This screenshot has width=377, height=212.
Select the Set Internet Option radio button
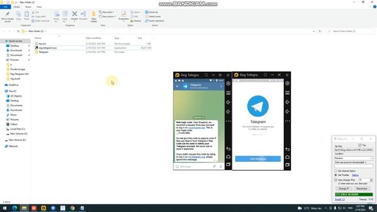(x=336, y=171)
